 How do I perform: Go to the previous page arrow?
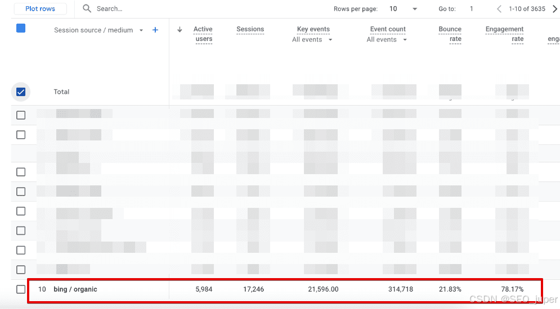coord(499,8)
